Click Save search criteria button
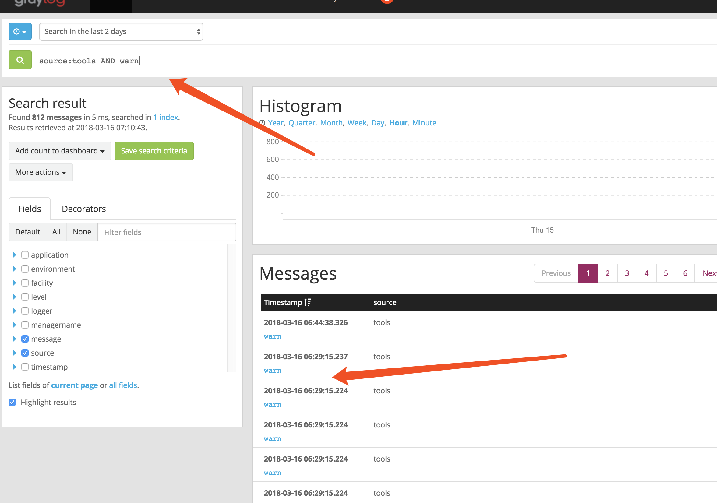Screen dimensions: 717x503 (x=154, y=151)
